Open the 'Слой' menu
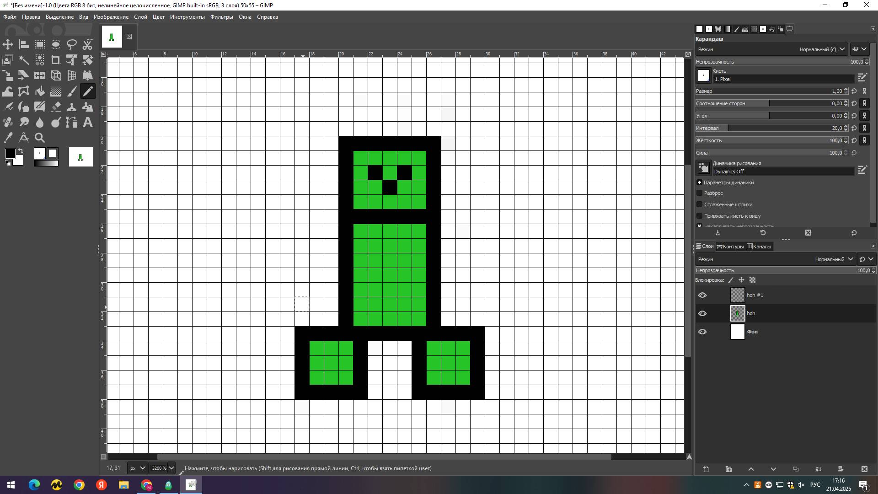The width and height of the screenshot is (878, 494). coord(140,17)
